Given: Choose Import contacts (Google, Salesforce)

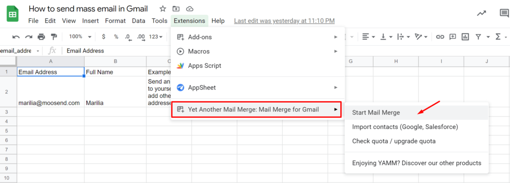Looking at the screenshot, I should pos(416,127).
